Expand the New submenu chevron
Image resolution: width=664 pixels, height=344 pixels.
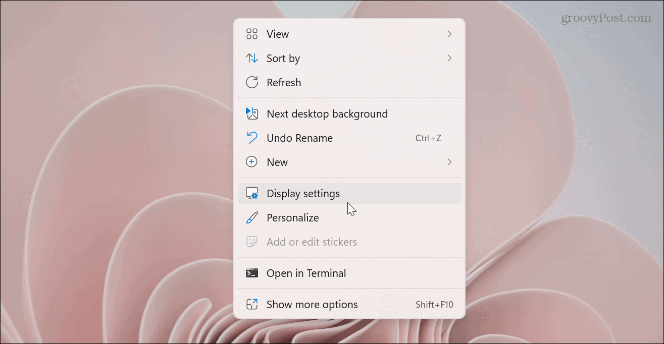pos(449,162)
